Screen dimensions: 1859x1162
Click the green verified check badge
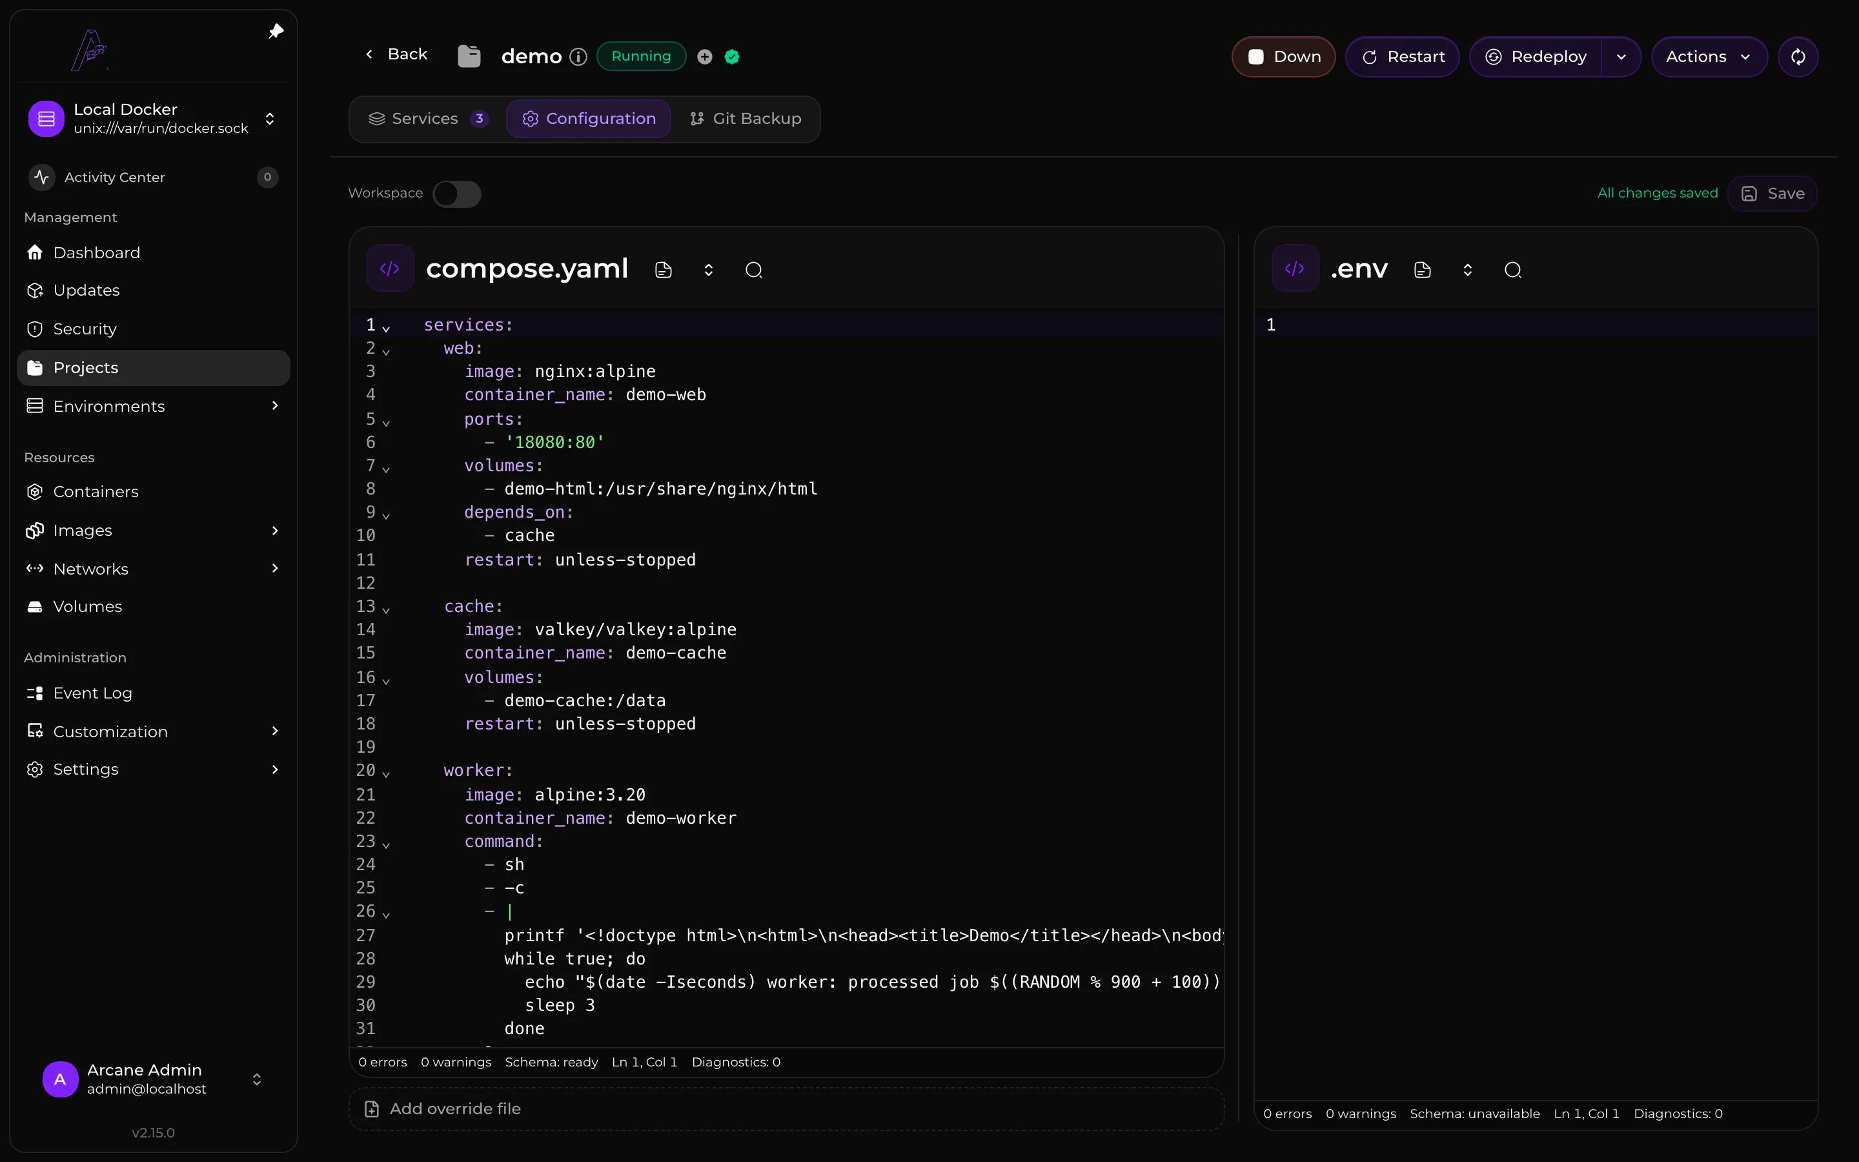click(x=732, y=57)
